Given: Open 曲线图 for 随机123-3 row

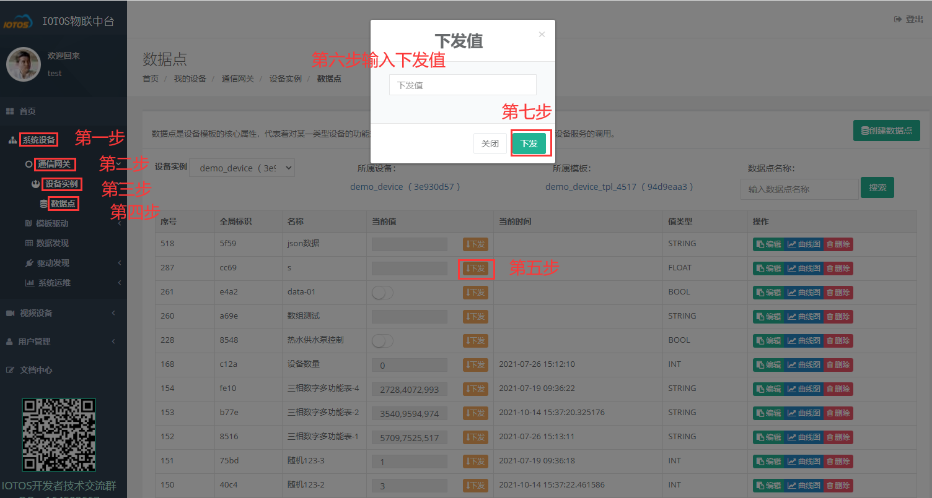Looking at the screenshot, I should [x=804, y=461].
